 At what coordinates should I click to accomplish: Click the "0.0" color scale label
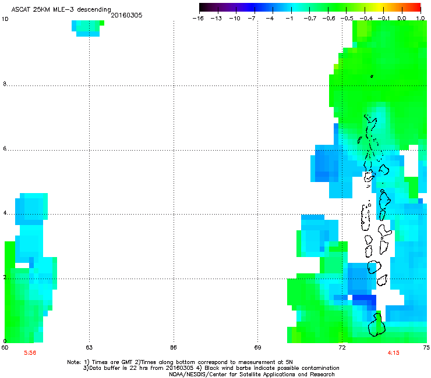[x=402, y=19]
